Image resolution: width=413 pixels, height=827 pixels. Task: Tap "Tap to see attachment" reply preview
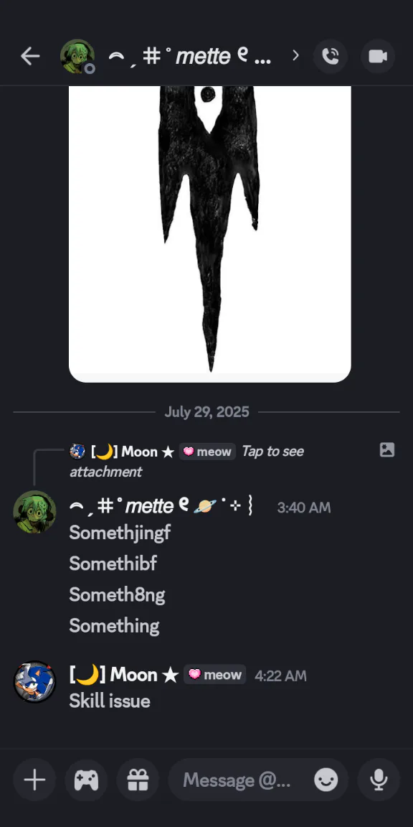187,461
